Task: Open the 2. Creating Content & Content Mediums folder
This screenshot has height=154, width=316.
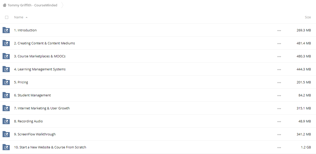Action: tap(44, 43)
